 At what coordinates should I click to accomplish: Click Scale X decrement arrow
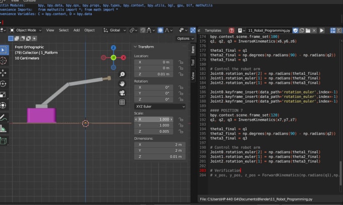coord(136,120)
